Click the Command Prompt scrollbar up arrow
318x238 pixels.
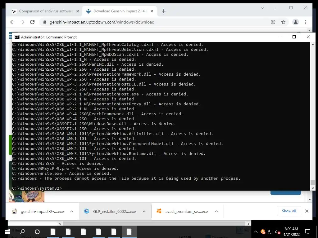click(x=313, y=45)
